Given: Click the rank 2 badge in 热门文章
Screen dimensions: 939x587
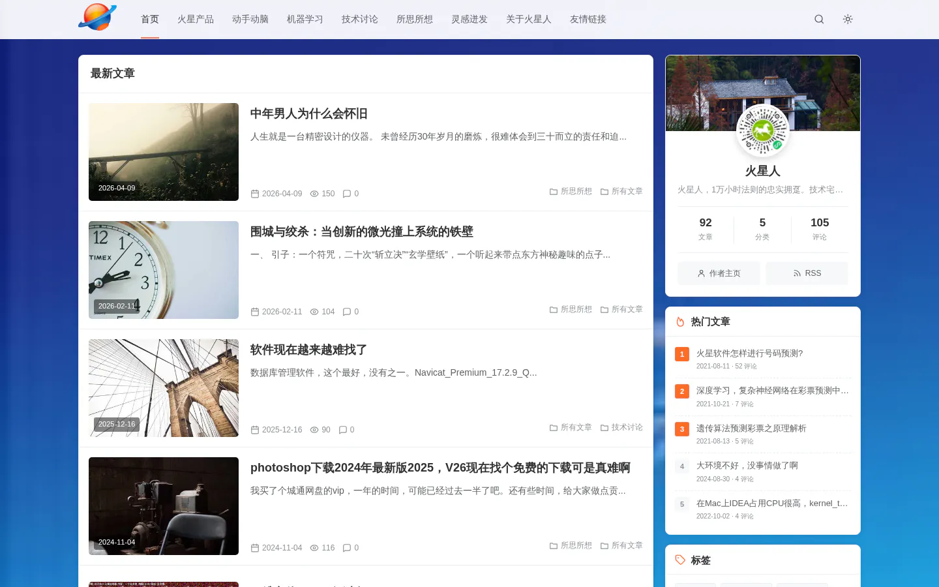Looking at the screenshot, I should tap(682, 391).
